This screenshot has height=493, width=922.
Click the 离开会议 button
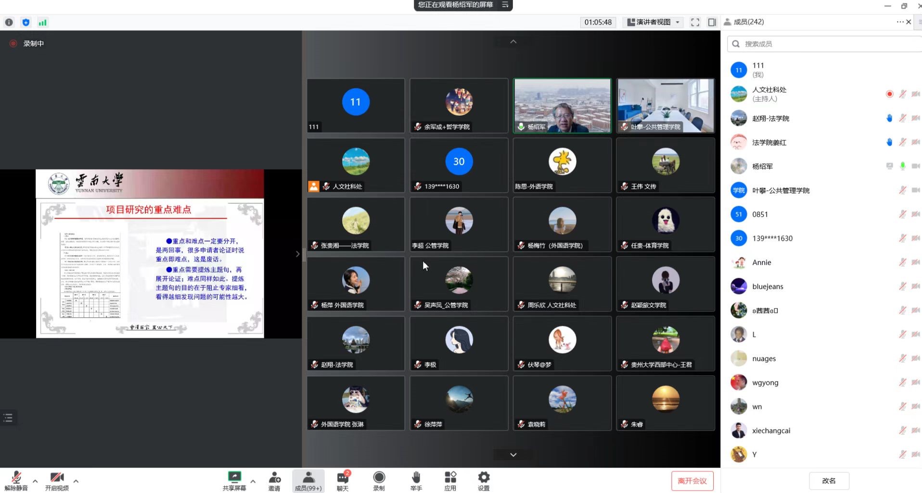pos(692,481)
